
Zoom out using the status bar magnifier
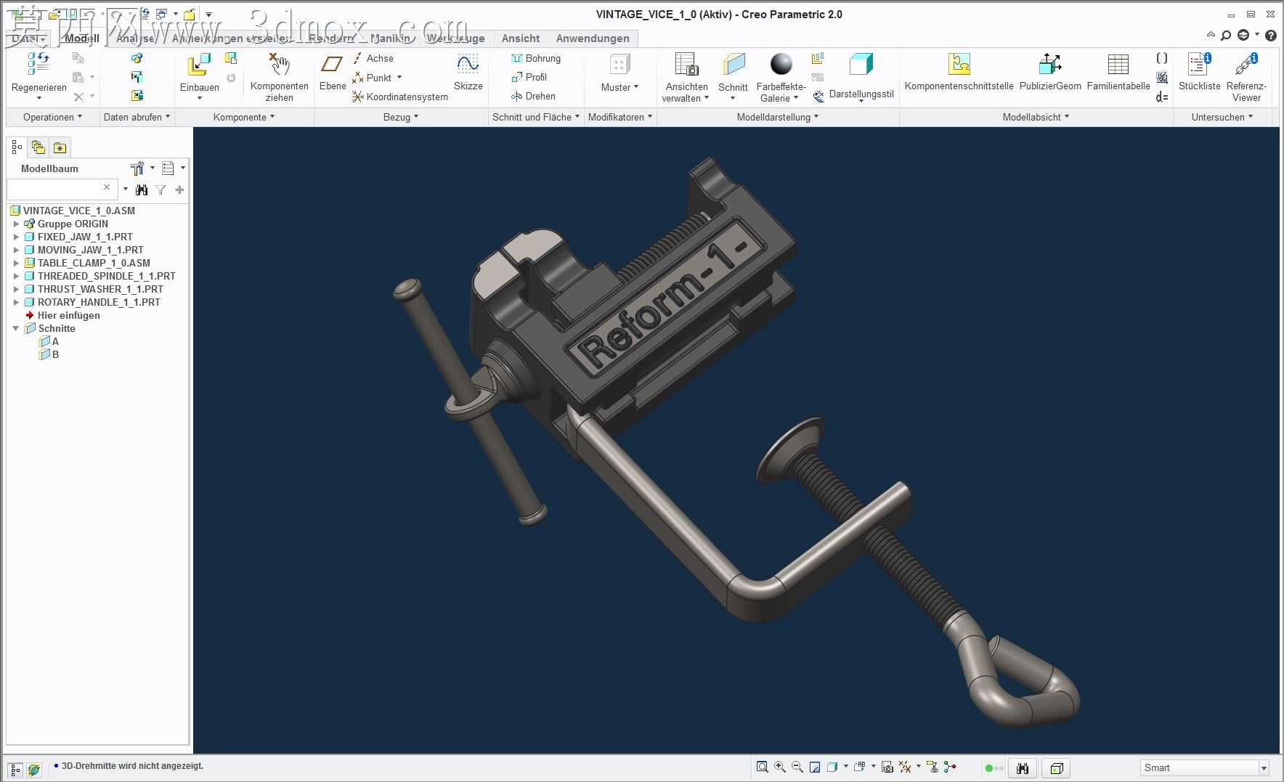[x=797, y=767]
